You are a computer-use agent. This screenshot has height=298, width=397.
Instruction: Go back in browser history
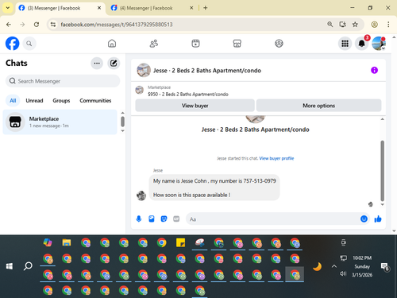[x=9, y=25]
